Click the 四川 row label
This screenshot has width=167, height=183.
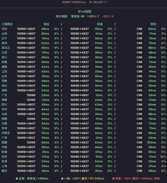pos(4,104)
